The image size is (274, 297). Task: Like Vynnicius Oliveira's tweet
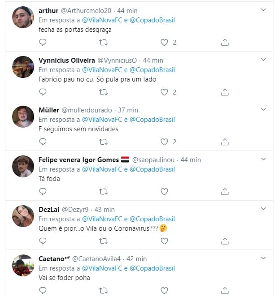tap(165, 92)
